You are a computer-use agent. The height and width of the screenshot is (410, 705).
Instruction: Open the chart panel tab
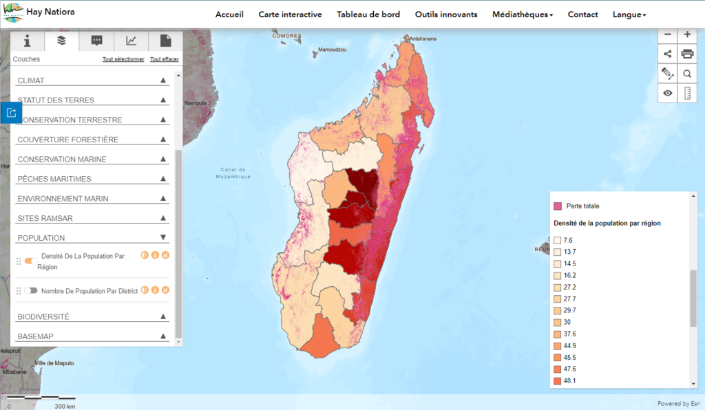pyautogui.click(x=131, y=41)
